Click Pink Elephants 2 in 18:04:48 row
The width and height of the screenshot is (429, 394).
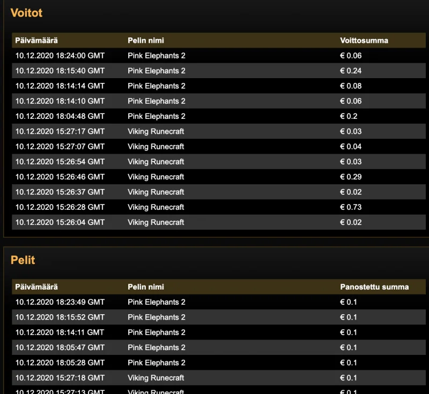(157, 116)
